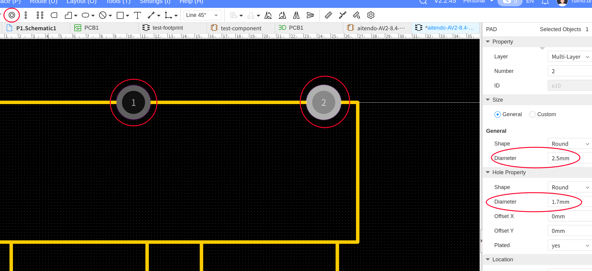
Task: Open the Tools menu
Action: pyautogui.click(x=118, y=2)
